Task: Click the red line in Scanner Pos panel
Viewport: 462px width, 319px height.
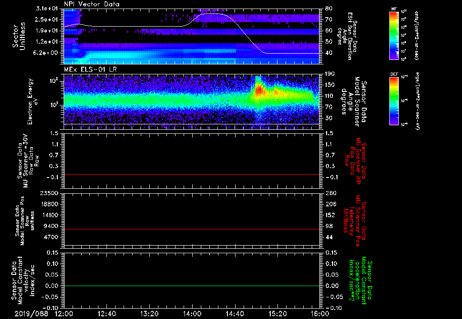Action: point(191,229)
